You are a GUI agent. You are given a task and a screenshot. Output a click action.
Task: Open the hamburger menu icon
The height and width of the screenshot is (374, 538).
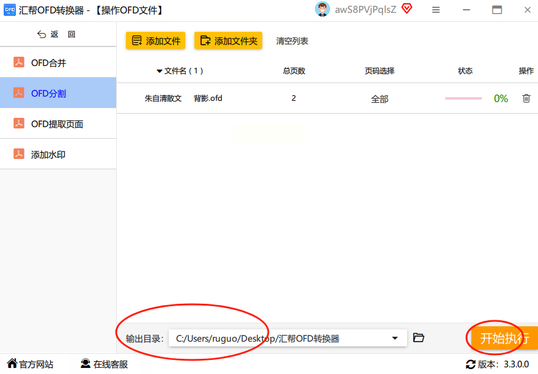[436, 10]
